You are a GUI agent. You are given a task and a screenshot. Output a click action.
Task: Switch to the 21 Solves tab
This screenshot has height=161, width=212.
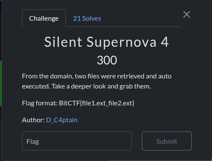[87, 19]
